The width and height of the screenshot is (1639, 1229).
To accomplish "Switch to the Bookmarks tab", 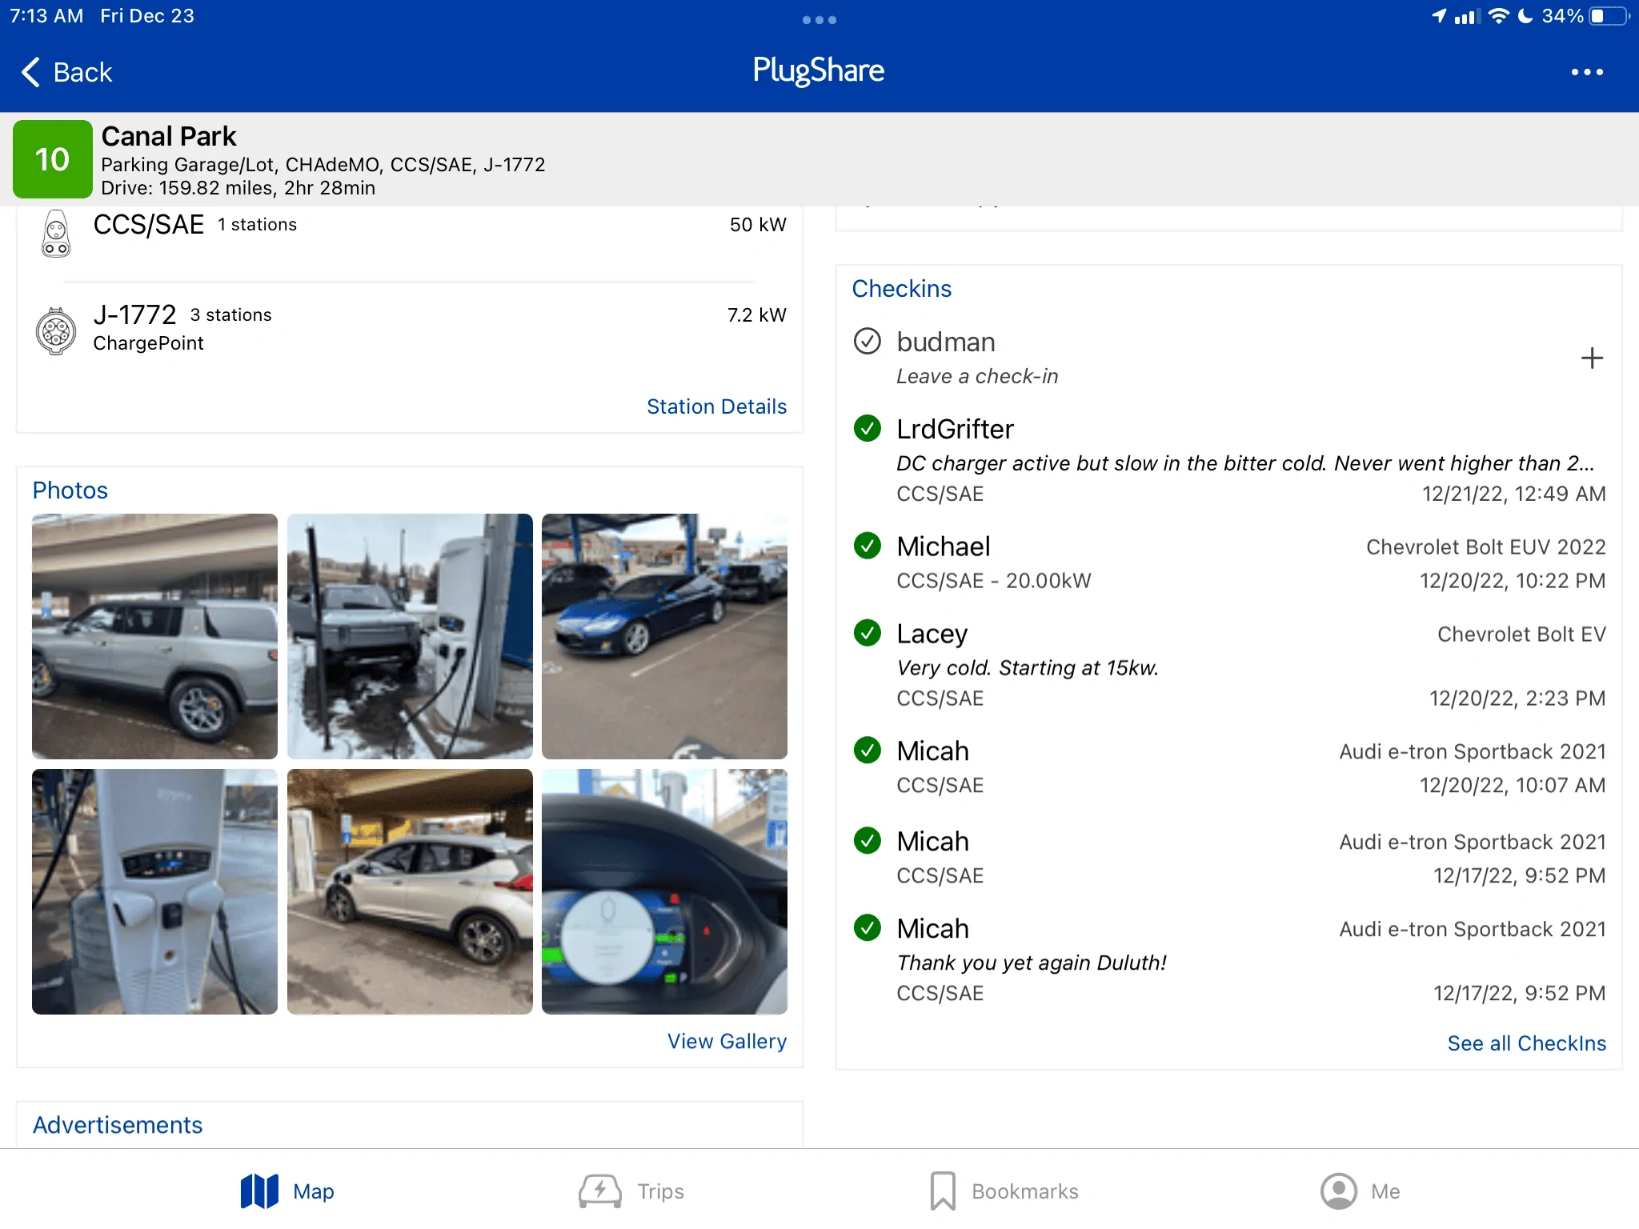I will (x=1004, y=1191).
